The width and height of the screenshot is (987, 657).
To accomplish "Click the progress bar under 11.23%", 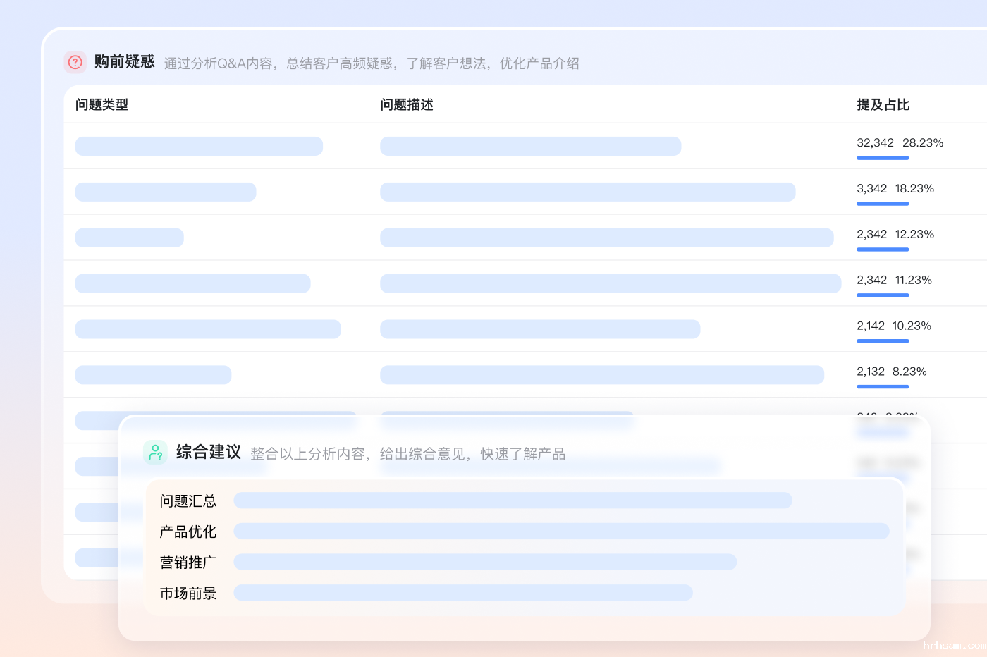I will tap(883, 295).
